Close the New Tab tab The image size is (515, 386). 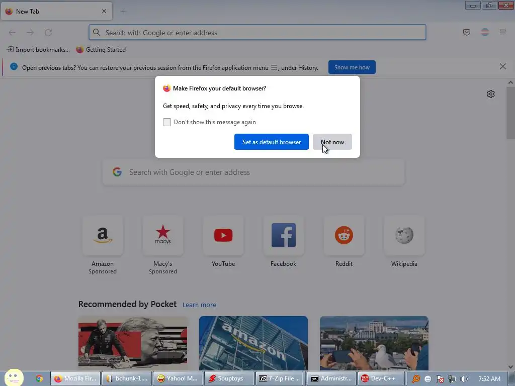pyautogui.click(x=104, y=11)
